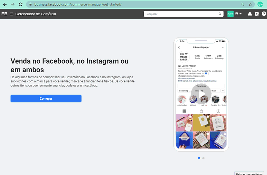Open settings with the gear icon

[x=257, y=14]
